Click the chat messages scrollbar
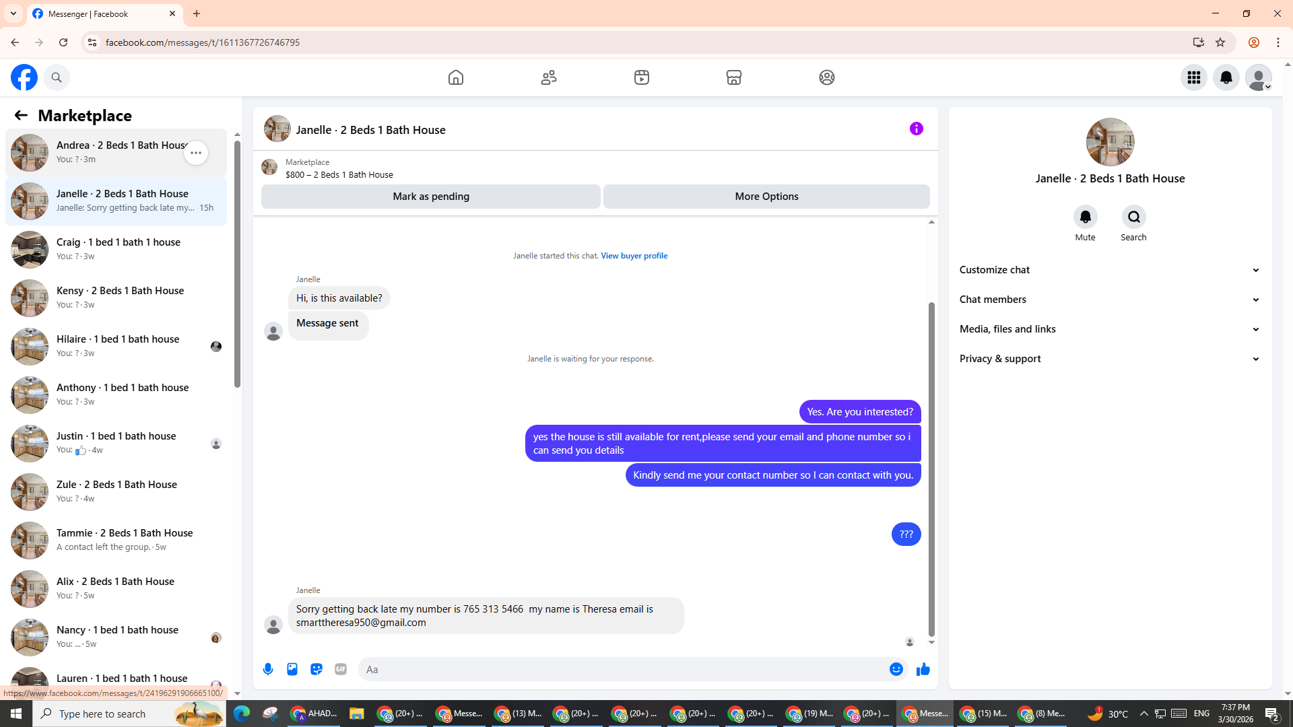1293x727 pixels. (x=931, y=468)
